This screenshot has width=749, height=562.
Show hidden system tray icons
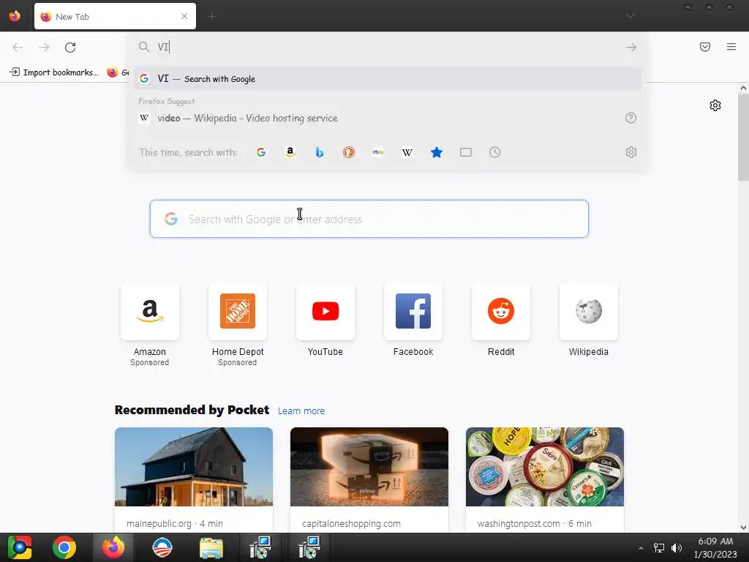tap(641, 548)
